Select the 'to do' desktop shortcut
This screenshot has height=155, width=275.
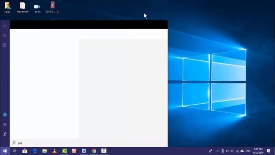point(37,8)
